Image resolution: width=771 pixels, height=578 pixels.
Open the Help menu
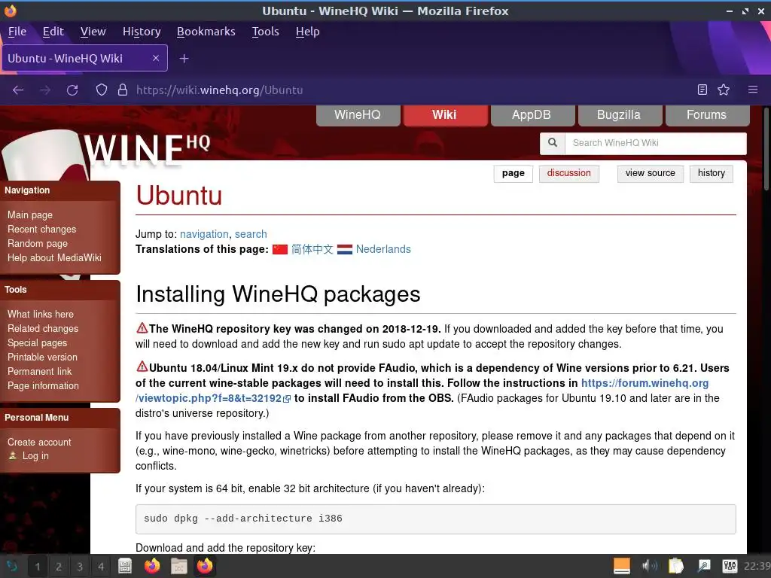(308, 32)
